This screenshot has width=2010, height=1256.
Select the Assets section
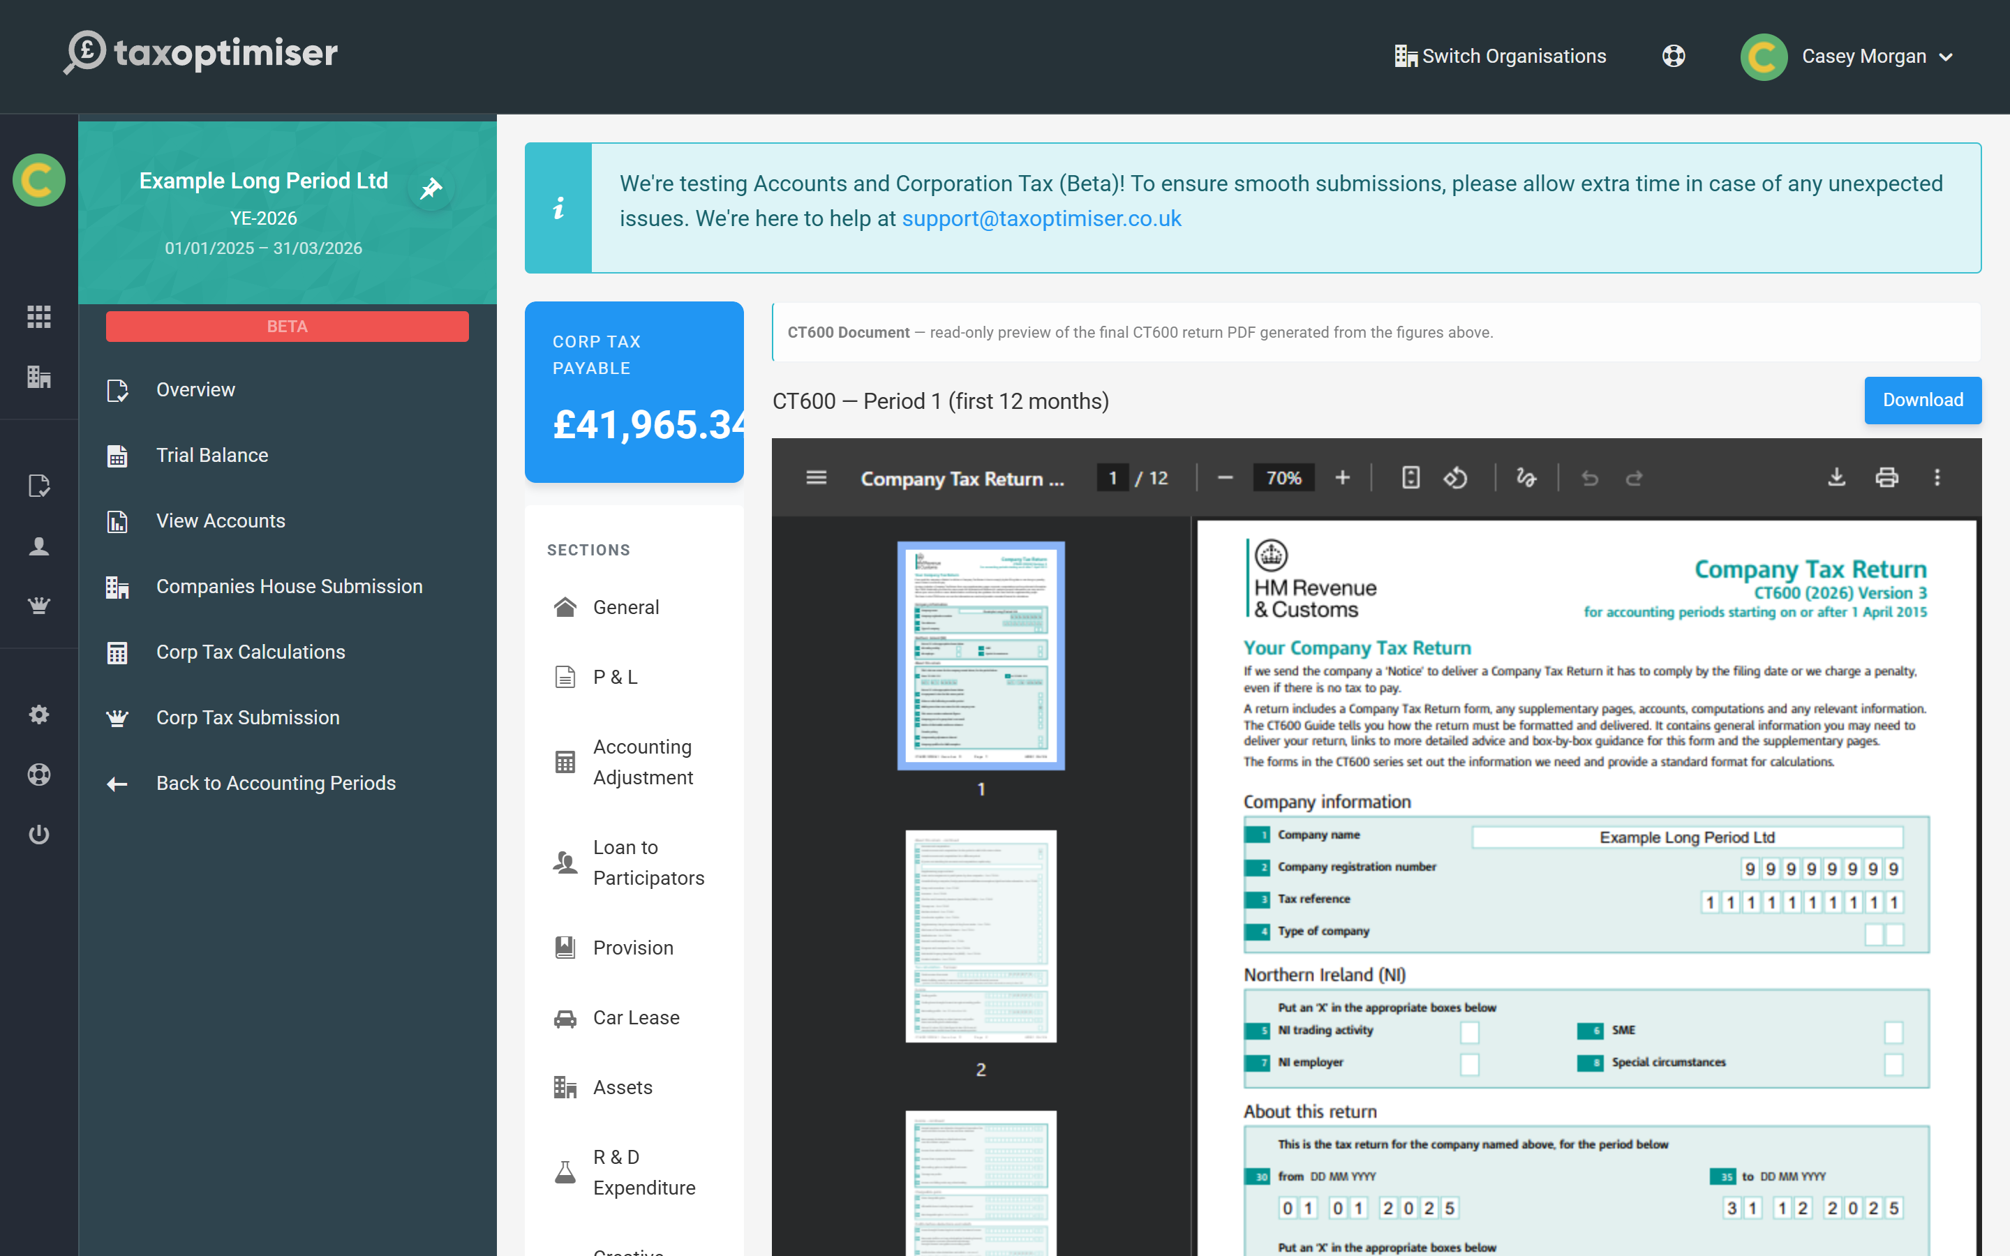click(x=634, y=1087)
